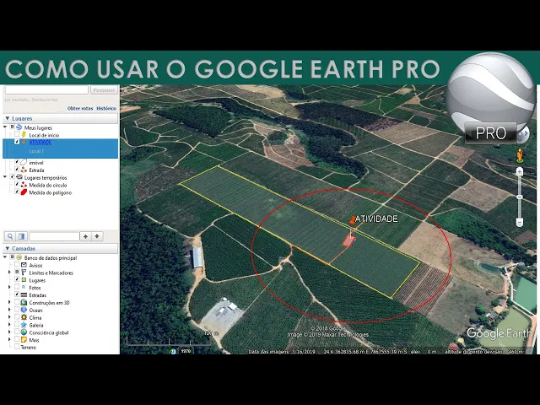The width and height of the screenshot is (540, 405).
Task: Click the Construções em 3D building icon
Action: click(x=24, y=302)
